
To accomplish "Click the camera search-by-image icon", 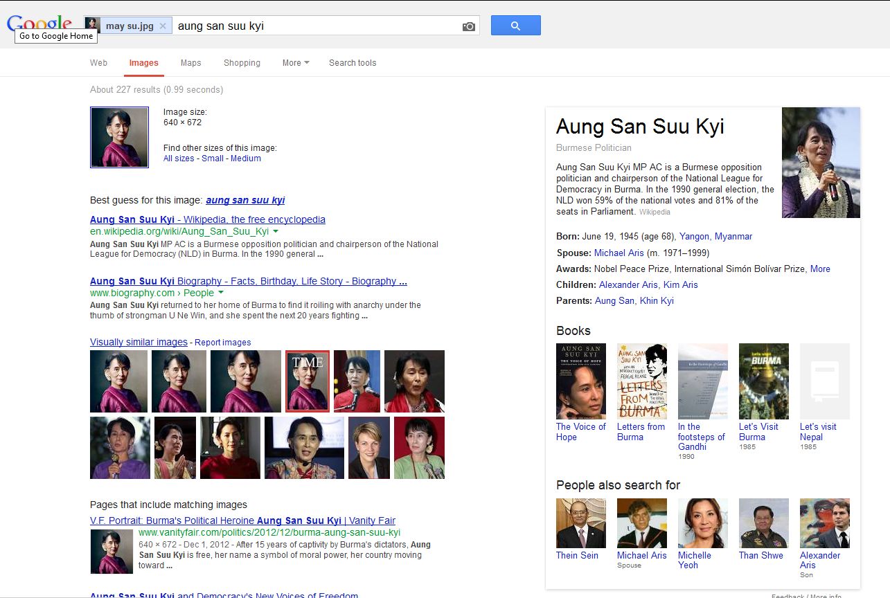I will click(469, 26).
